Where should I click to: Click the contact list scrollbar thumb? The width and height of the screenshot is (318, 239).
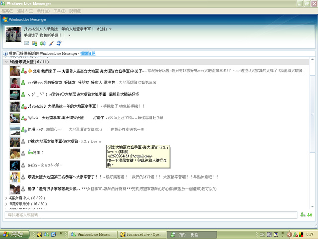click(x=312, y=114)
